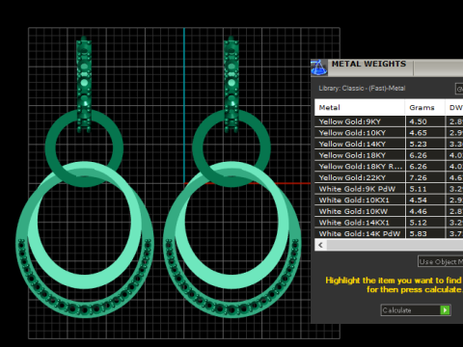Select the left earring's gem-set post
The image size is (463, 347).
coord(84,84)
